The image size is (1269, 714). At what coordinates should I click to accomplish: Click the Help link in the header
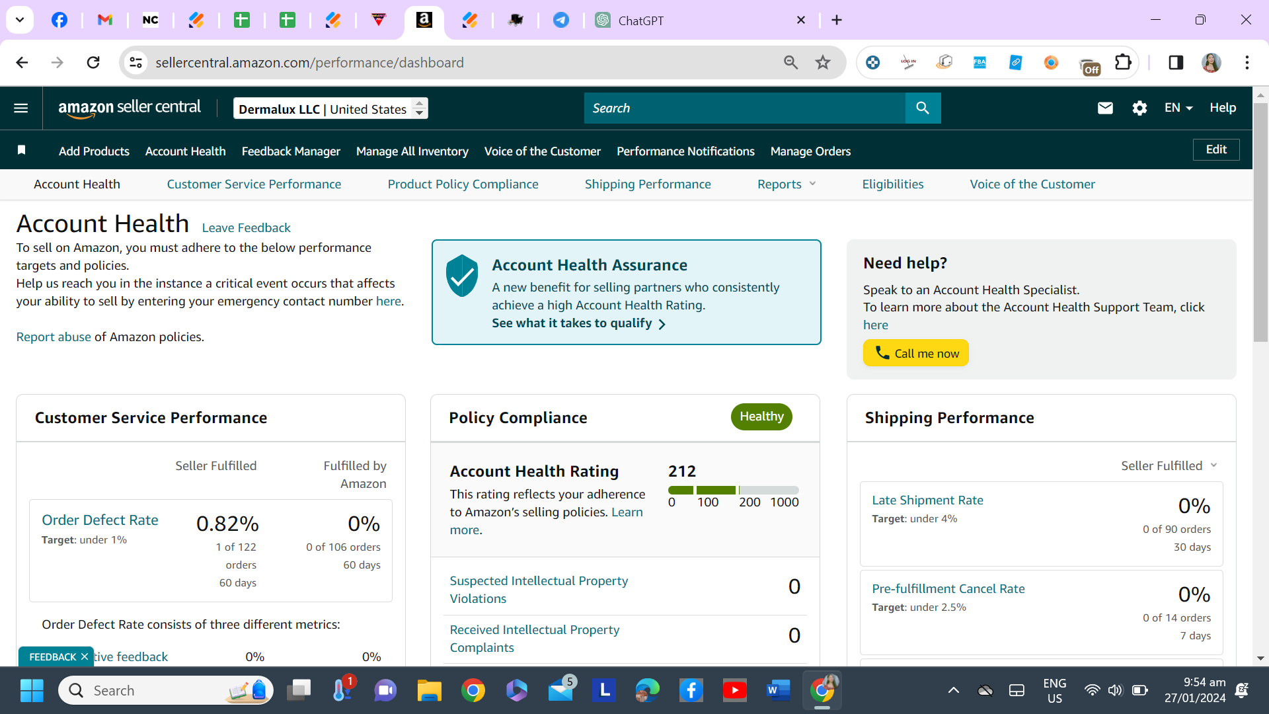pos(1223,108)
